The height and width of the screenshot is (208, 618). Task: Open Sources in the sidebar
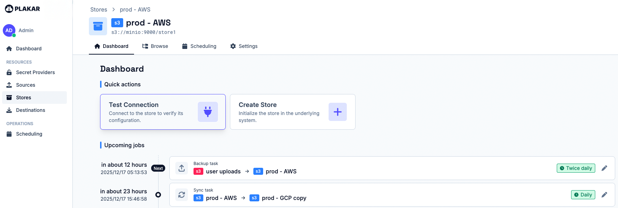(34, 85)
